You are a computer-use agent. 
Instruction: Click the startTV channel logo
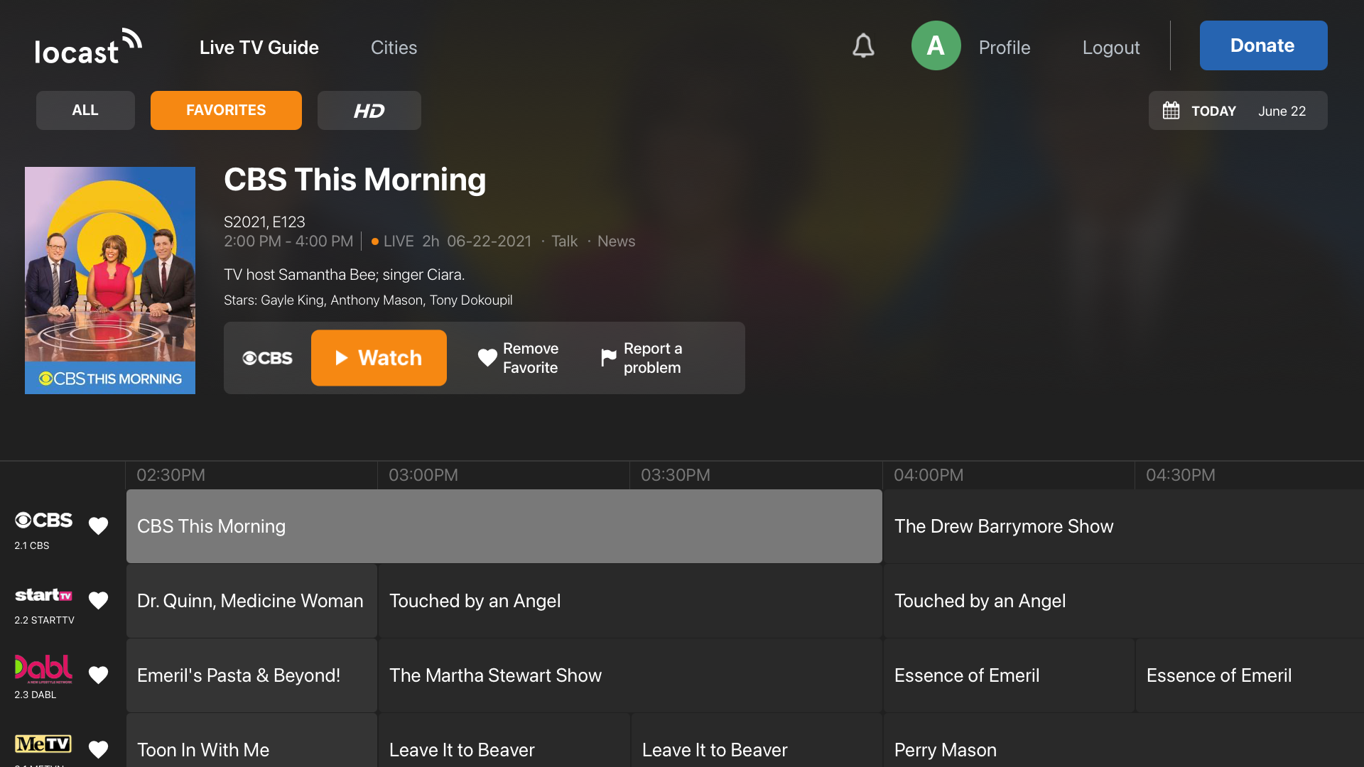(43, 595)
